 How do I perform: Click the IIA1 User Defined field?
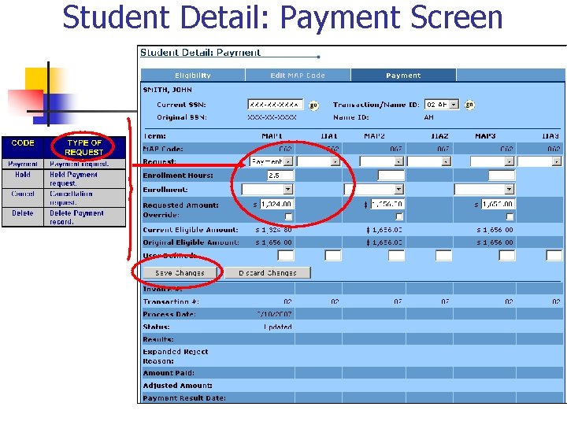(x=333, y=255)
